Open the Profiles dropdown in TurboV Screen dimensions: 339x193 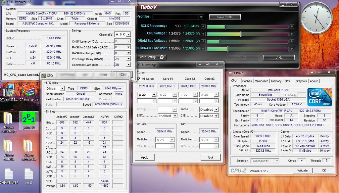[x=201, y=17]
